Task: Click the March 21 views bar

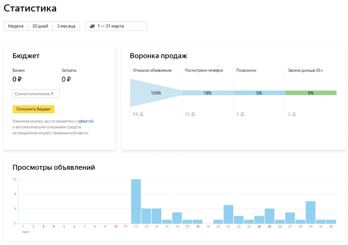Action: (228, 214)
